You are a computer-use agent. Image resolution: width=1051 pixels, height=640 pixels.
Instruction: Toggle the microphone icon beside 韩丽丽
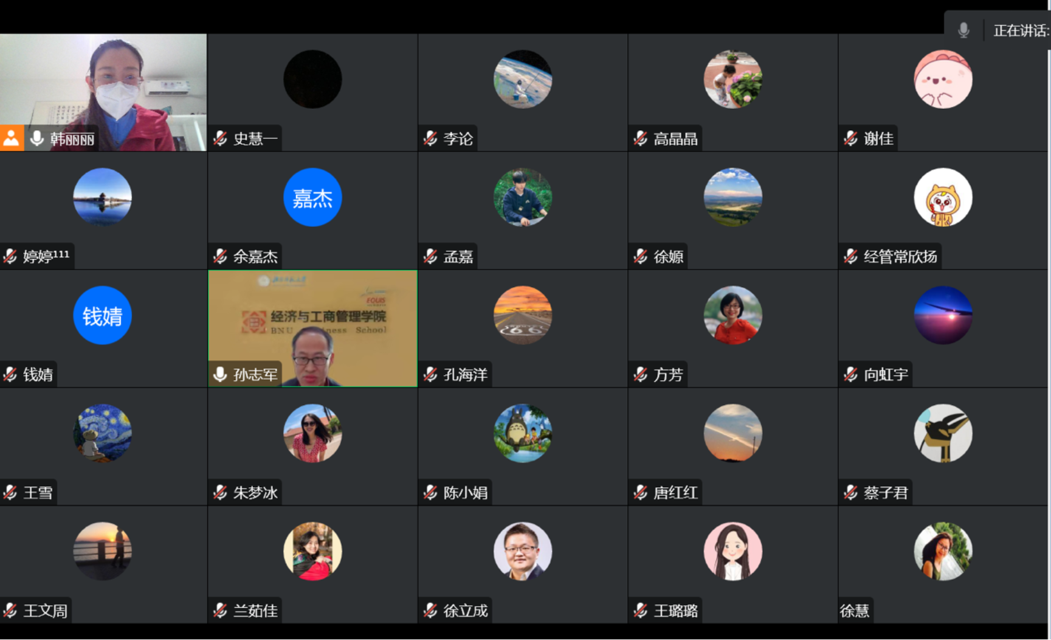tap(37, 139)
